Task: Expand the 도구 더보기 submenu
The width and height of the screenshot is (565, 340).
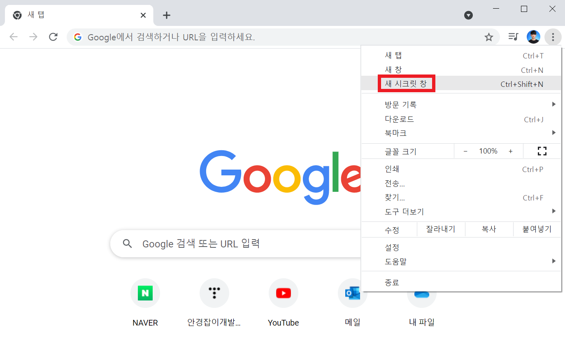Action: 461,212
